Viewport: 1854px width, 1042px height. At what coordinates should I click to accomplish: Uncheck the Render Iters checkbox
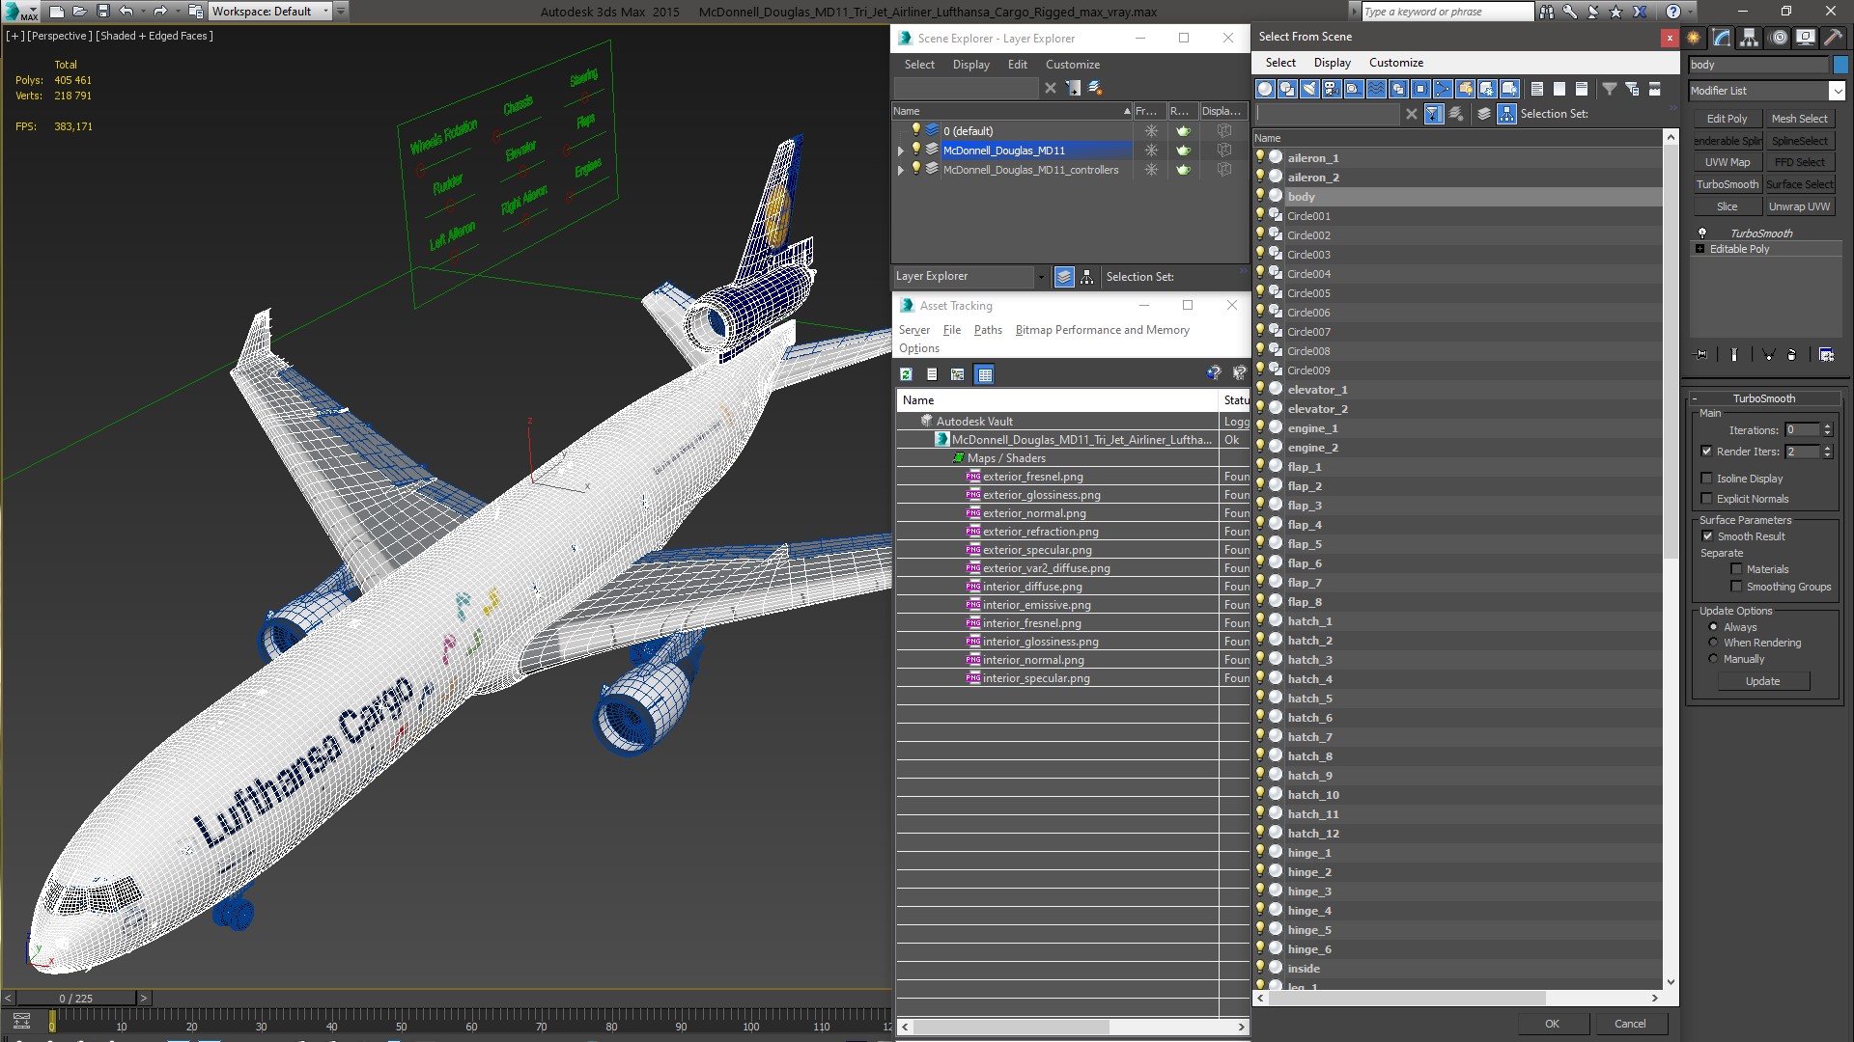[x=1706, y=452]
